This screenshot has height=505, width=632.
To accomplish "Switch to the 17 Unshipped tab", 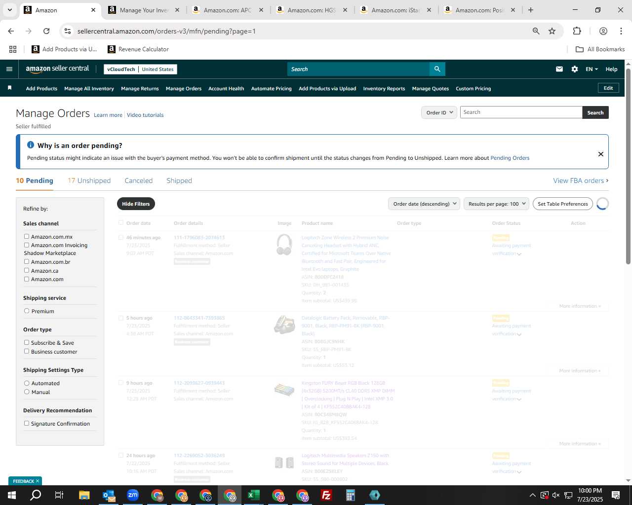I will click(x=89, y=180).
